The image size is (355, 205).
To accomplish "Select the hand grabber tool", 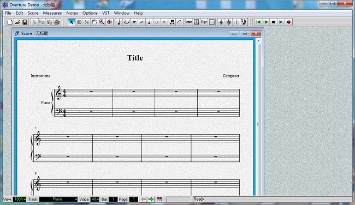I will (x=94, y=22).
